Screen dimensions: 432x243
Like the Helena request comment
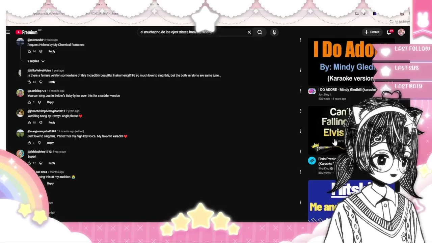click(x=29, y=51)
